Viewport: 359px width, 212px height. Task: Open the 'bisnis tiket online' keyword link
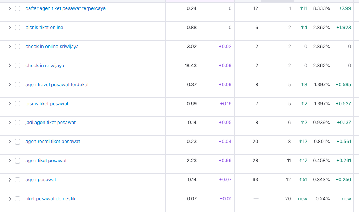pos(44,28)
